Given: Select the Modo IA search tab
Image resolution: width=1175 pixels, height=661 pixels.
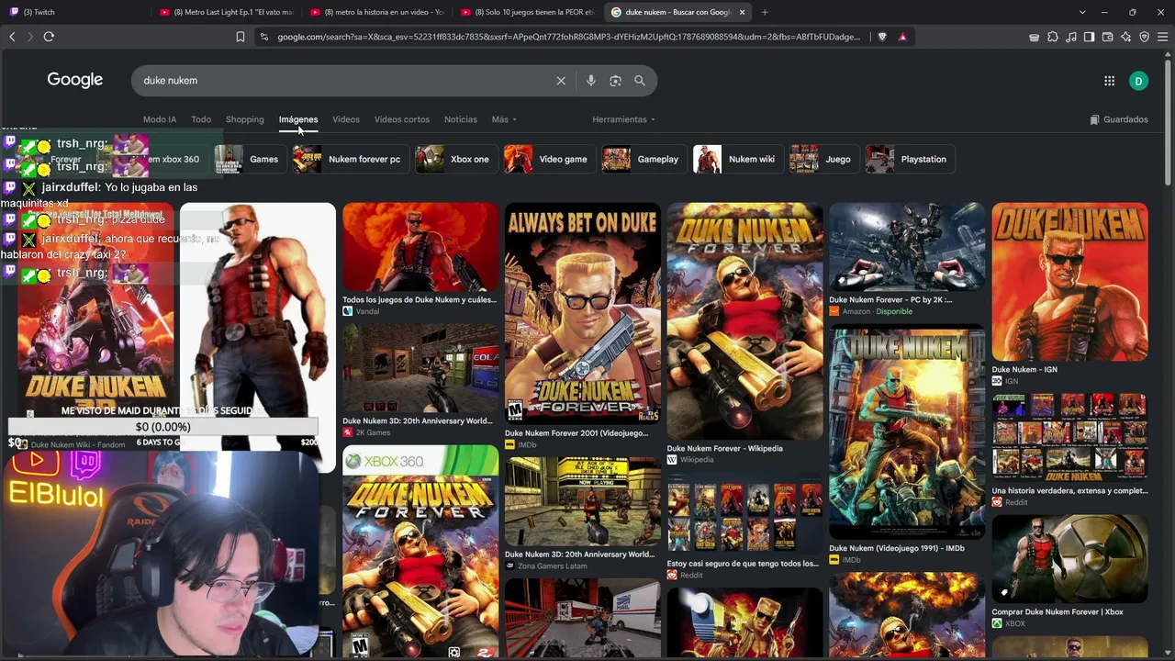Looking at the screenshot, I should (x=160, y=119).
